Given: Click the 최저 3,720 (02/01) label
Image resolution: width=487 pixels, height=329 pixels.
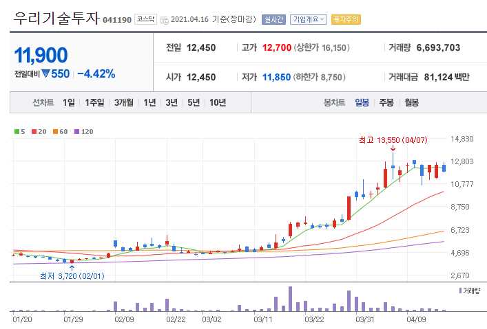Looking at the screenshot, I should pos(72,275).
